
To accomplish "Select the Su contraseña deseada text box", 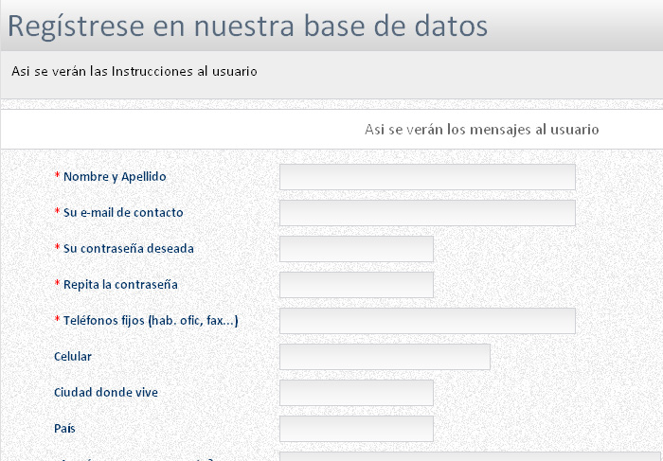I will pos(356,249).
